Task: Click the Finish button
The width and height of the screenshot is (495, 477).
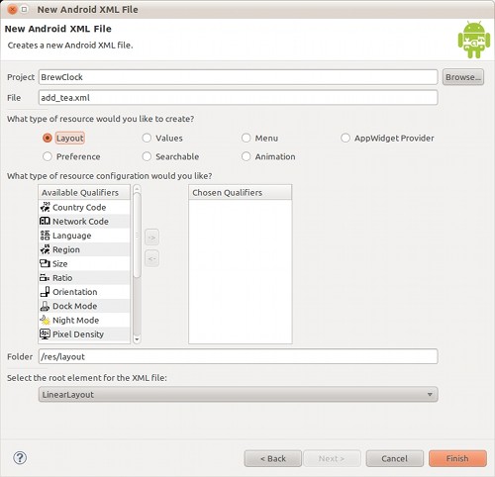Action: 457,458
